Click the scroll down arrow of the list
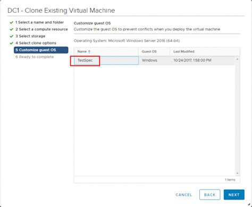Screen dimensions: 252x207 click(237, 174)
